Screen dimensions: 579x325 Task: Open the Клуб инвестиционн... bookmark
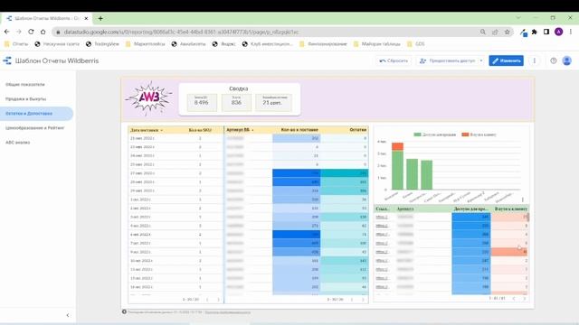[x=267, y=44]
